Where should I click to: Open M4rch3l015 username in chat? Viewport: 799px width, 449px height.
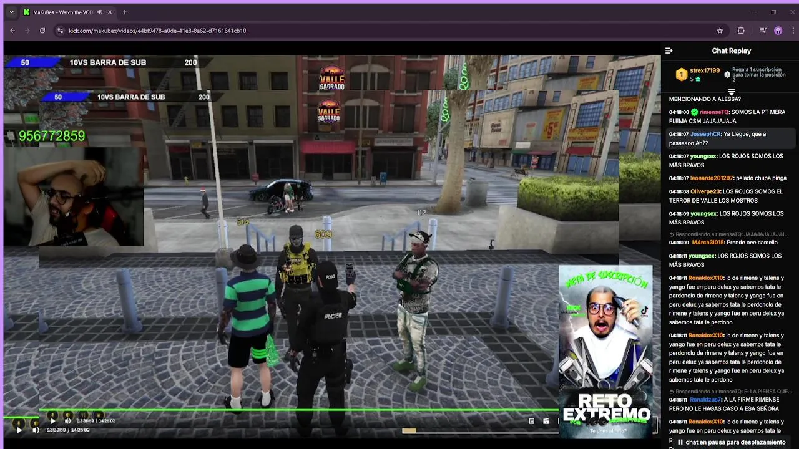[x=707, y=243]
